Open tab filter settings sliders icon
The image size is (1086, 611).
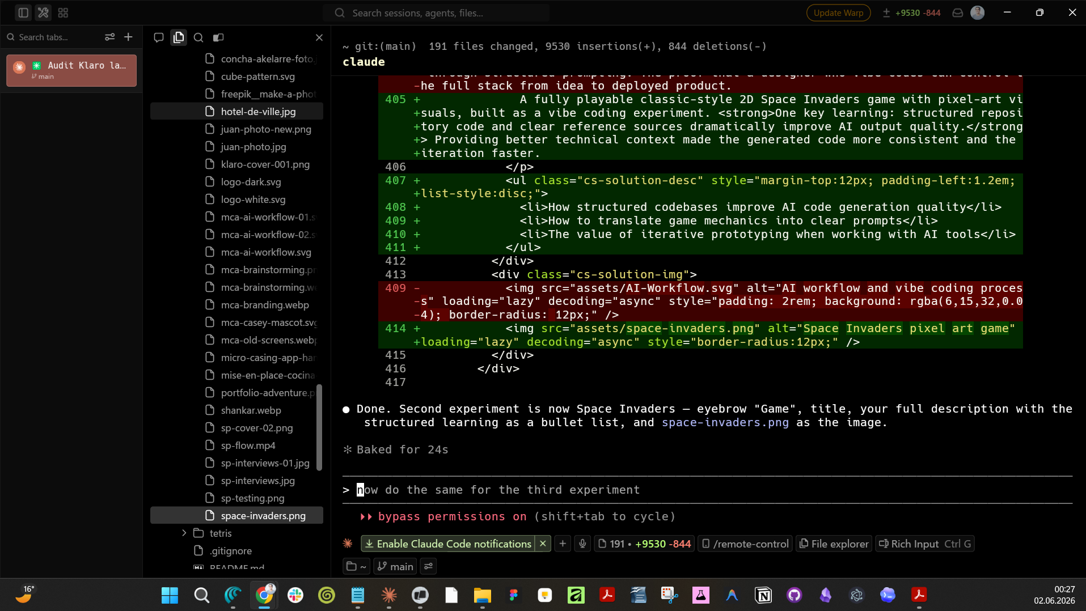[x=109, y=37]
